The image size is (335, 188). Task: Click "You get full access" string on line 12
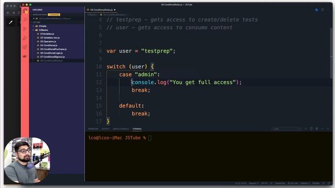pos(203,83)
